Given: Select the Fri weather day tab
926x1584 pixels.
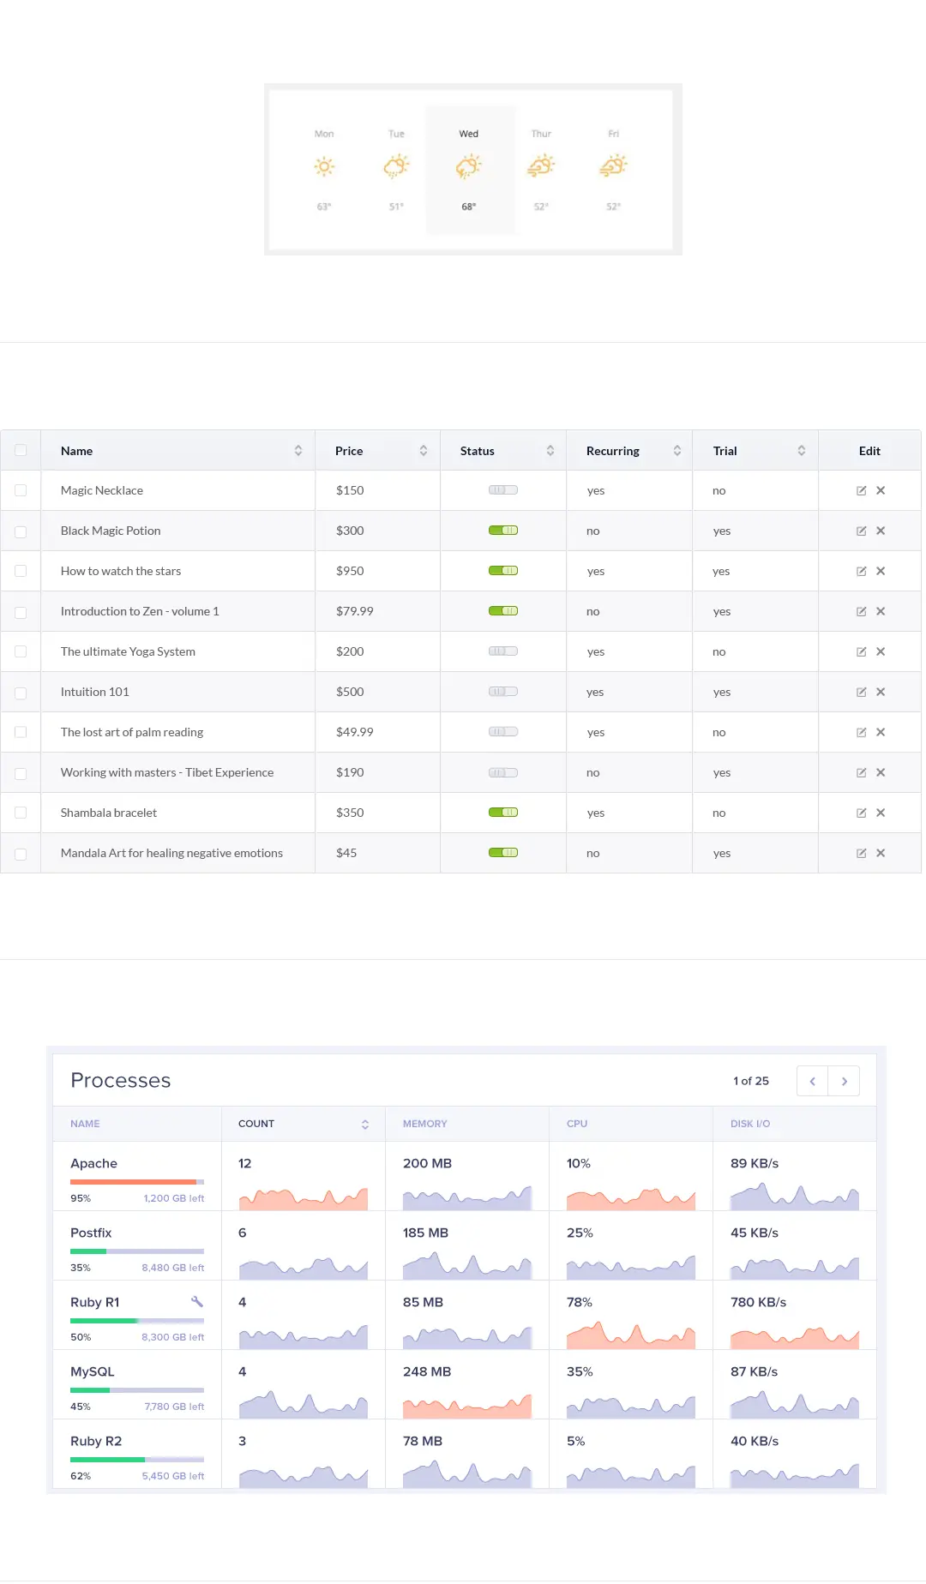Looking at the screenshot, I should (x=613, y=170).
